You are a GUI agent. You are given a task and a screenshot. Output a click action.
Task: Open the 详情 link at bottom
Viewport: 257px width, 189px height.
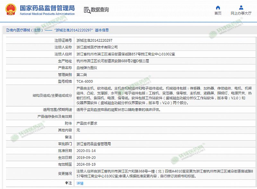(x=80, y=183)
